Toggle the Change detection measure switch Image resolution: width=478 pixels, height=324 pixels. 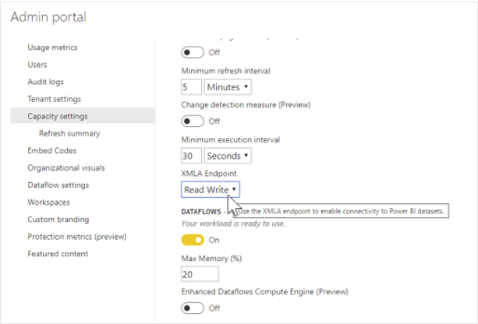(x=192, y=121)
